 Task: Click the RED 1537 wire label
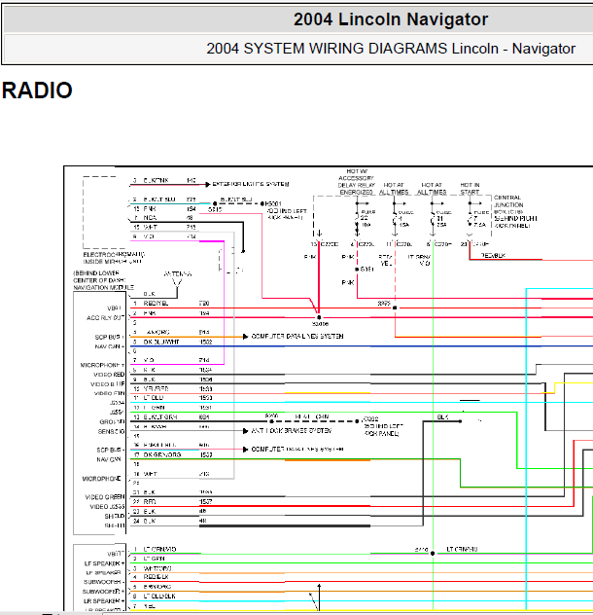coord(176,502)
